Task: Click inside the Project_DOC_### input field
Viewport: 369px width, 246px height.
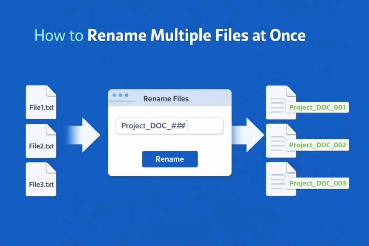Action: tap(169, 126)
